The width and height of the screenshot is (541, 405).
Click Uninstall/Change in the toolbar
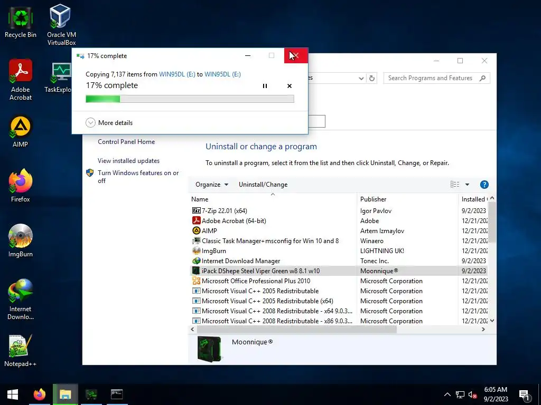click(263, 185)
